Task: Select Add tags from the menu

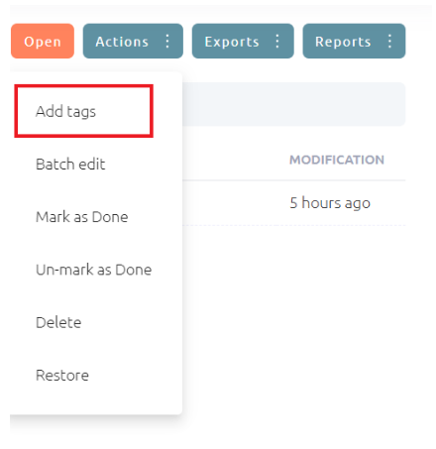Action: coord(83,111)
